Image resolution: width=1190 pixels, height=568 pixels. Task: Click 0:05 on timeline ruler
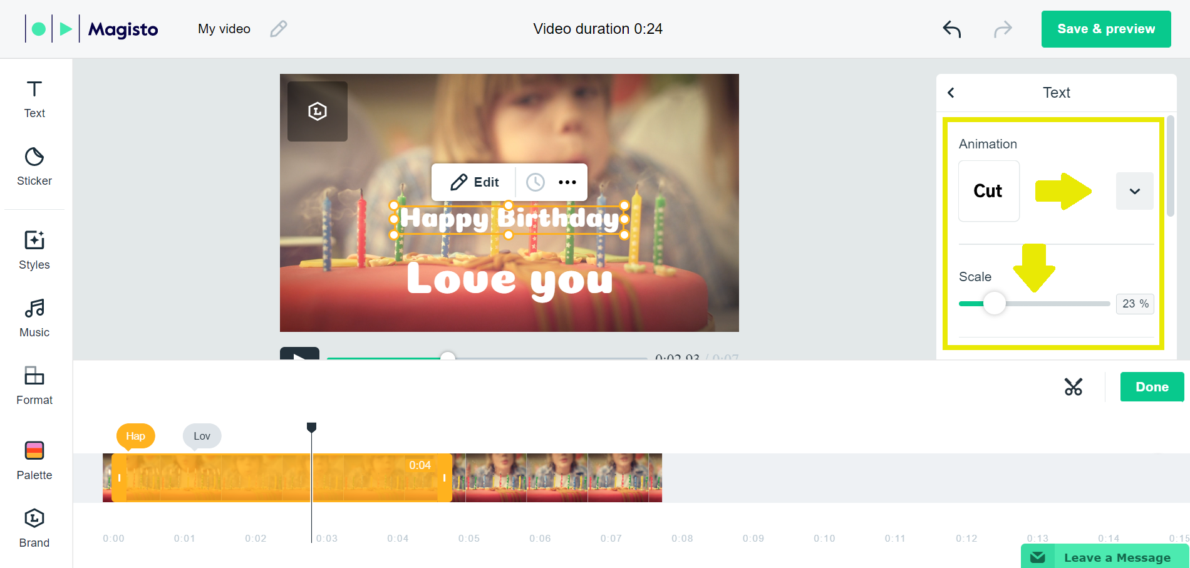click(x=468, y=539)
